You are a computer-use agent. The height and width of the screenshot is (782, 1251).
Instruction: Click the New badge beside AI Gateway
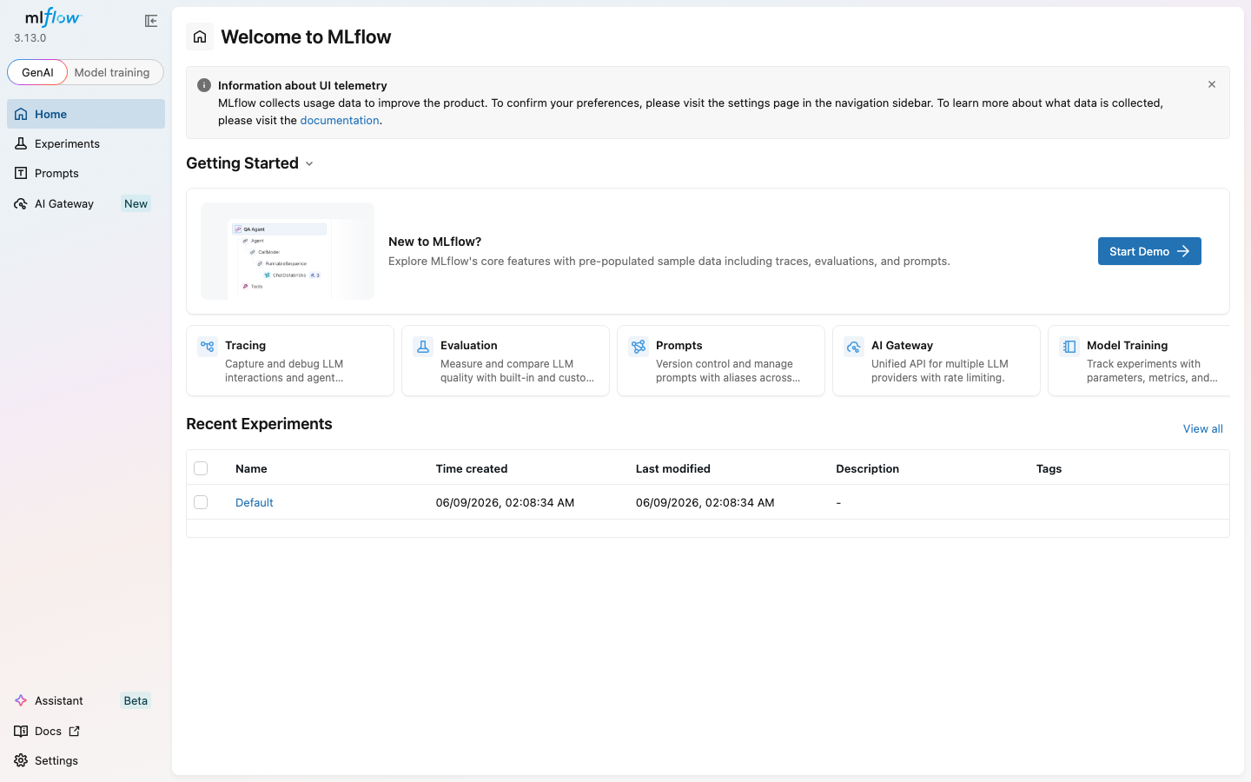tap(136, 203)
